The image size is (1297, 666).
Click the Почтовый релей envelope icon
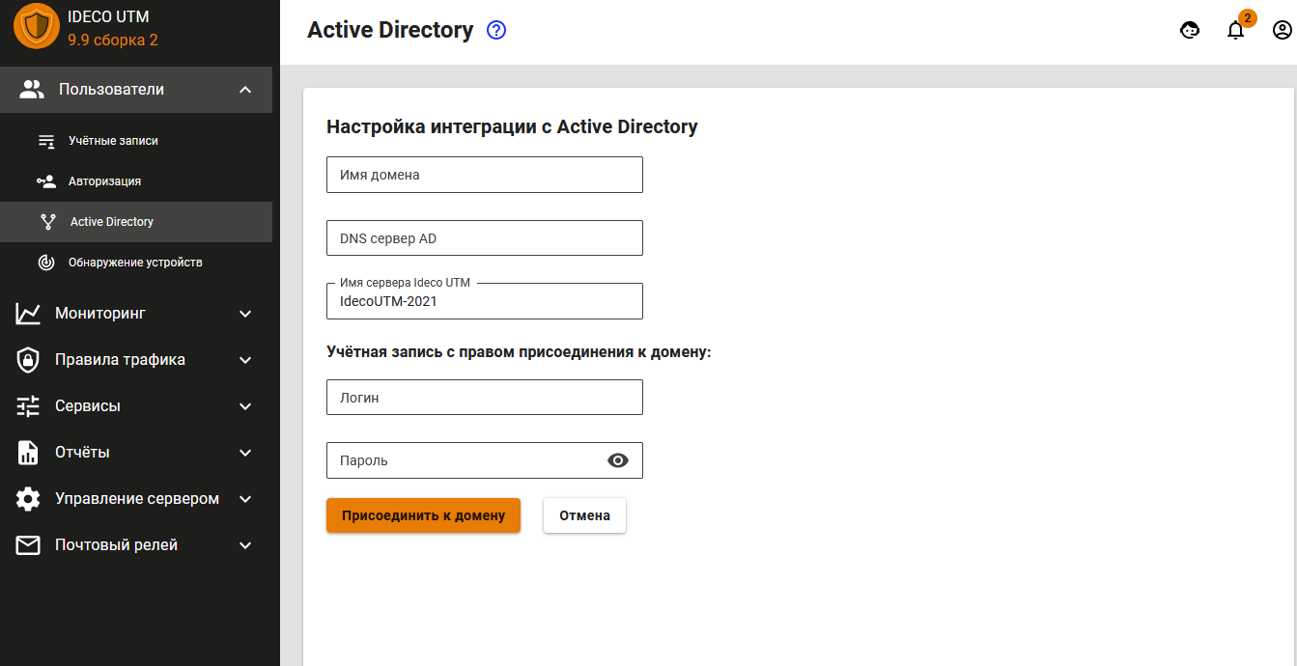pos(28,545)
